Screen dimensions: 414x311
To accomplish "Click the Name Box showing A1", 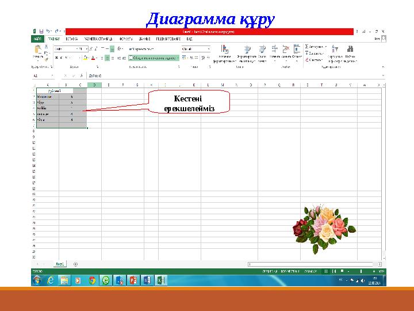I will 42,76.
